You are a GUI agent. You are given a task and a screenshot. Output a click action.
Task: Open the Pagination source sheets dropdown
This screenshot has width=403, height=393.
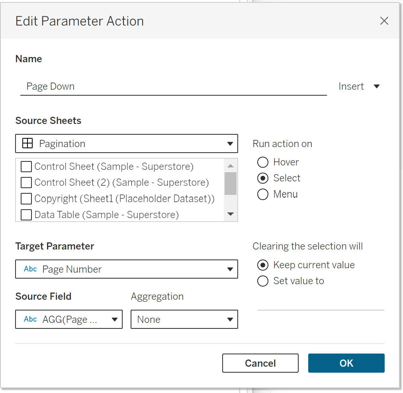point(127,143)
